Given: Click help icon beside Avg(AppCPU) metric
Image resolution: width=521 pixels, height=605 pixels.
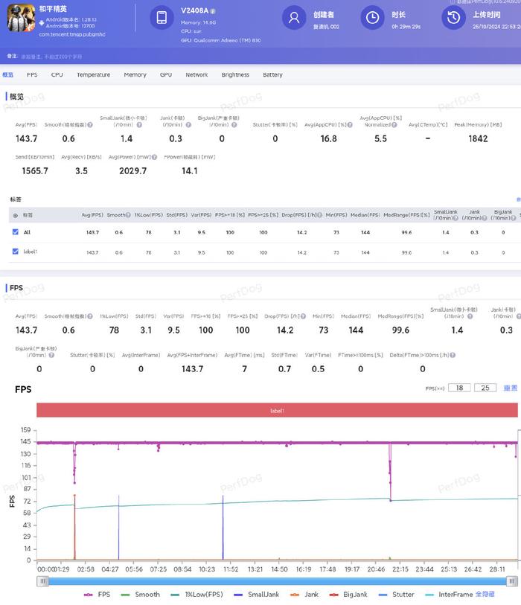Looking at the screenshot, I should (351, 125).
